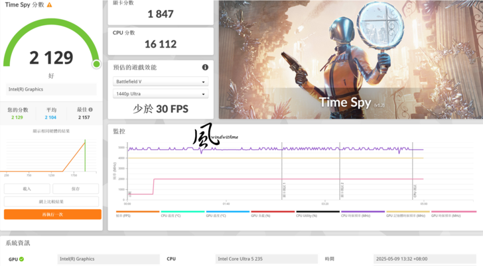Click the green gauge end indicator dot
483x266 pixels.
click(x=96, y=64)
